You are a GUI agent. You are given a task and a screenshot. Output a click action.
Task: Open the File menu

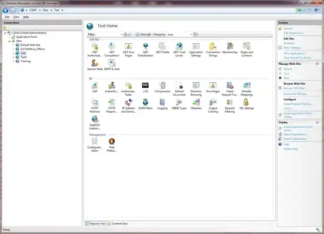[x=7, y=17]
